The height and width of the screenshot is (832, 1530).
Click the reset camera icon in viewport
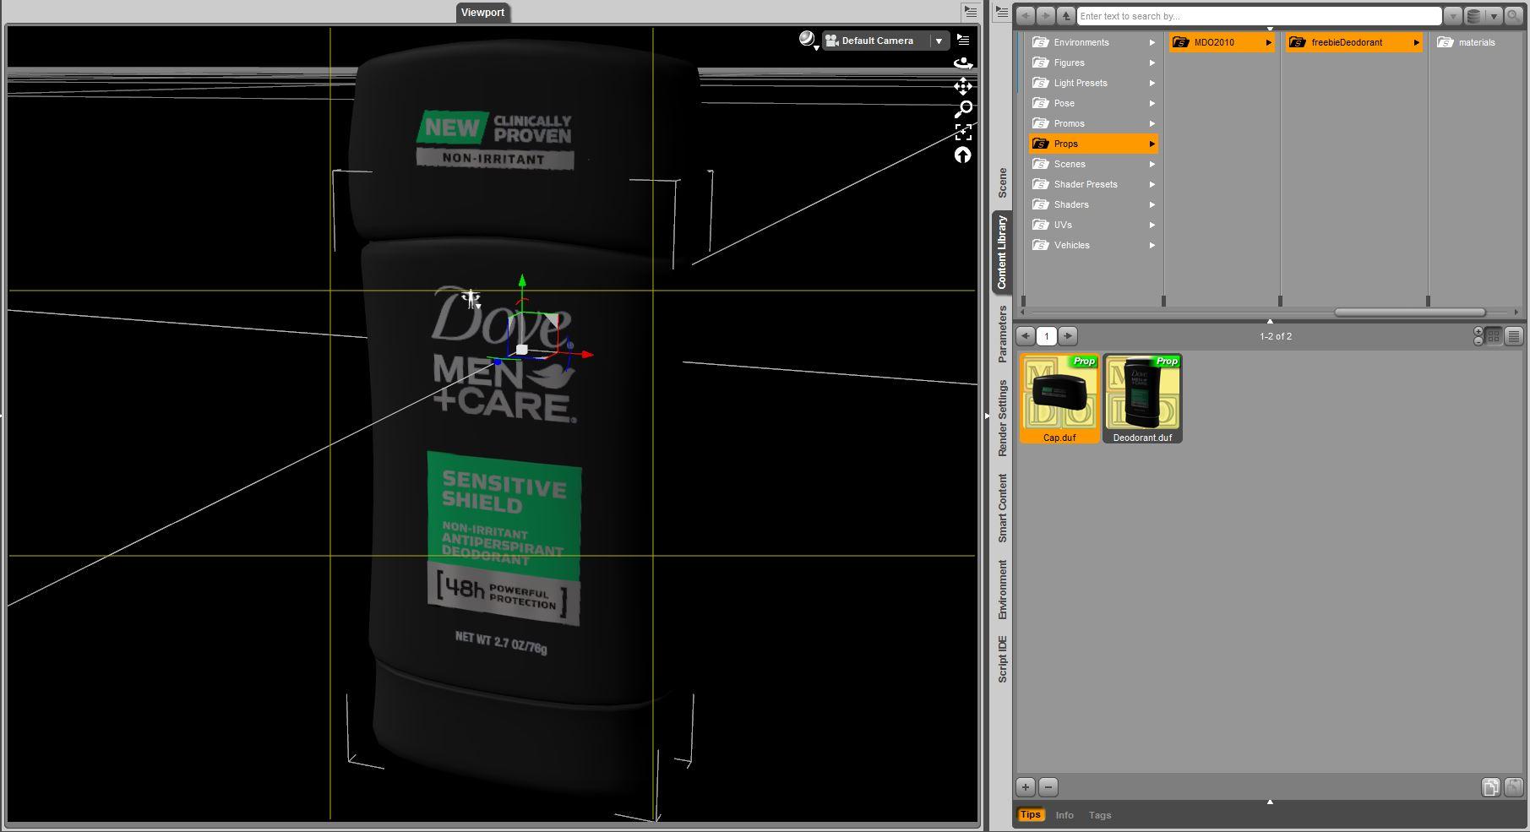pos(963,155)
